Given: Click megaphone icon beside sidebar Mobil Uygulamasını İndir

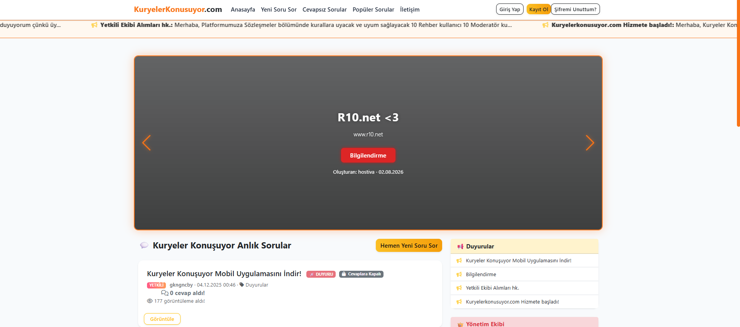Looking at the screenshot, I should click(459, 261).
